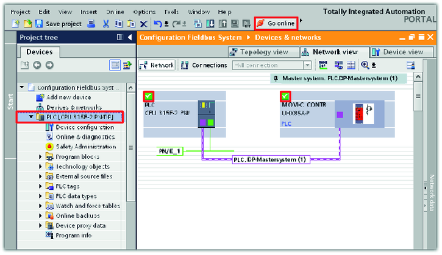Click the Delete X toolbar icon
The image size is (442, 255).
(x=143, y=24)
